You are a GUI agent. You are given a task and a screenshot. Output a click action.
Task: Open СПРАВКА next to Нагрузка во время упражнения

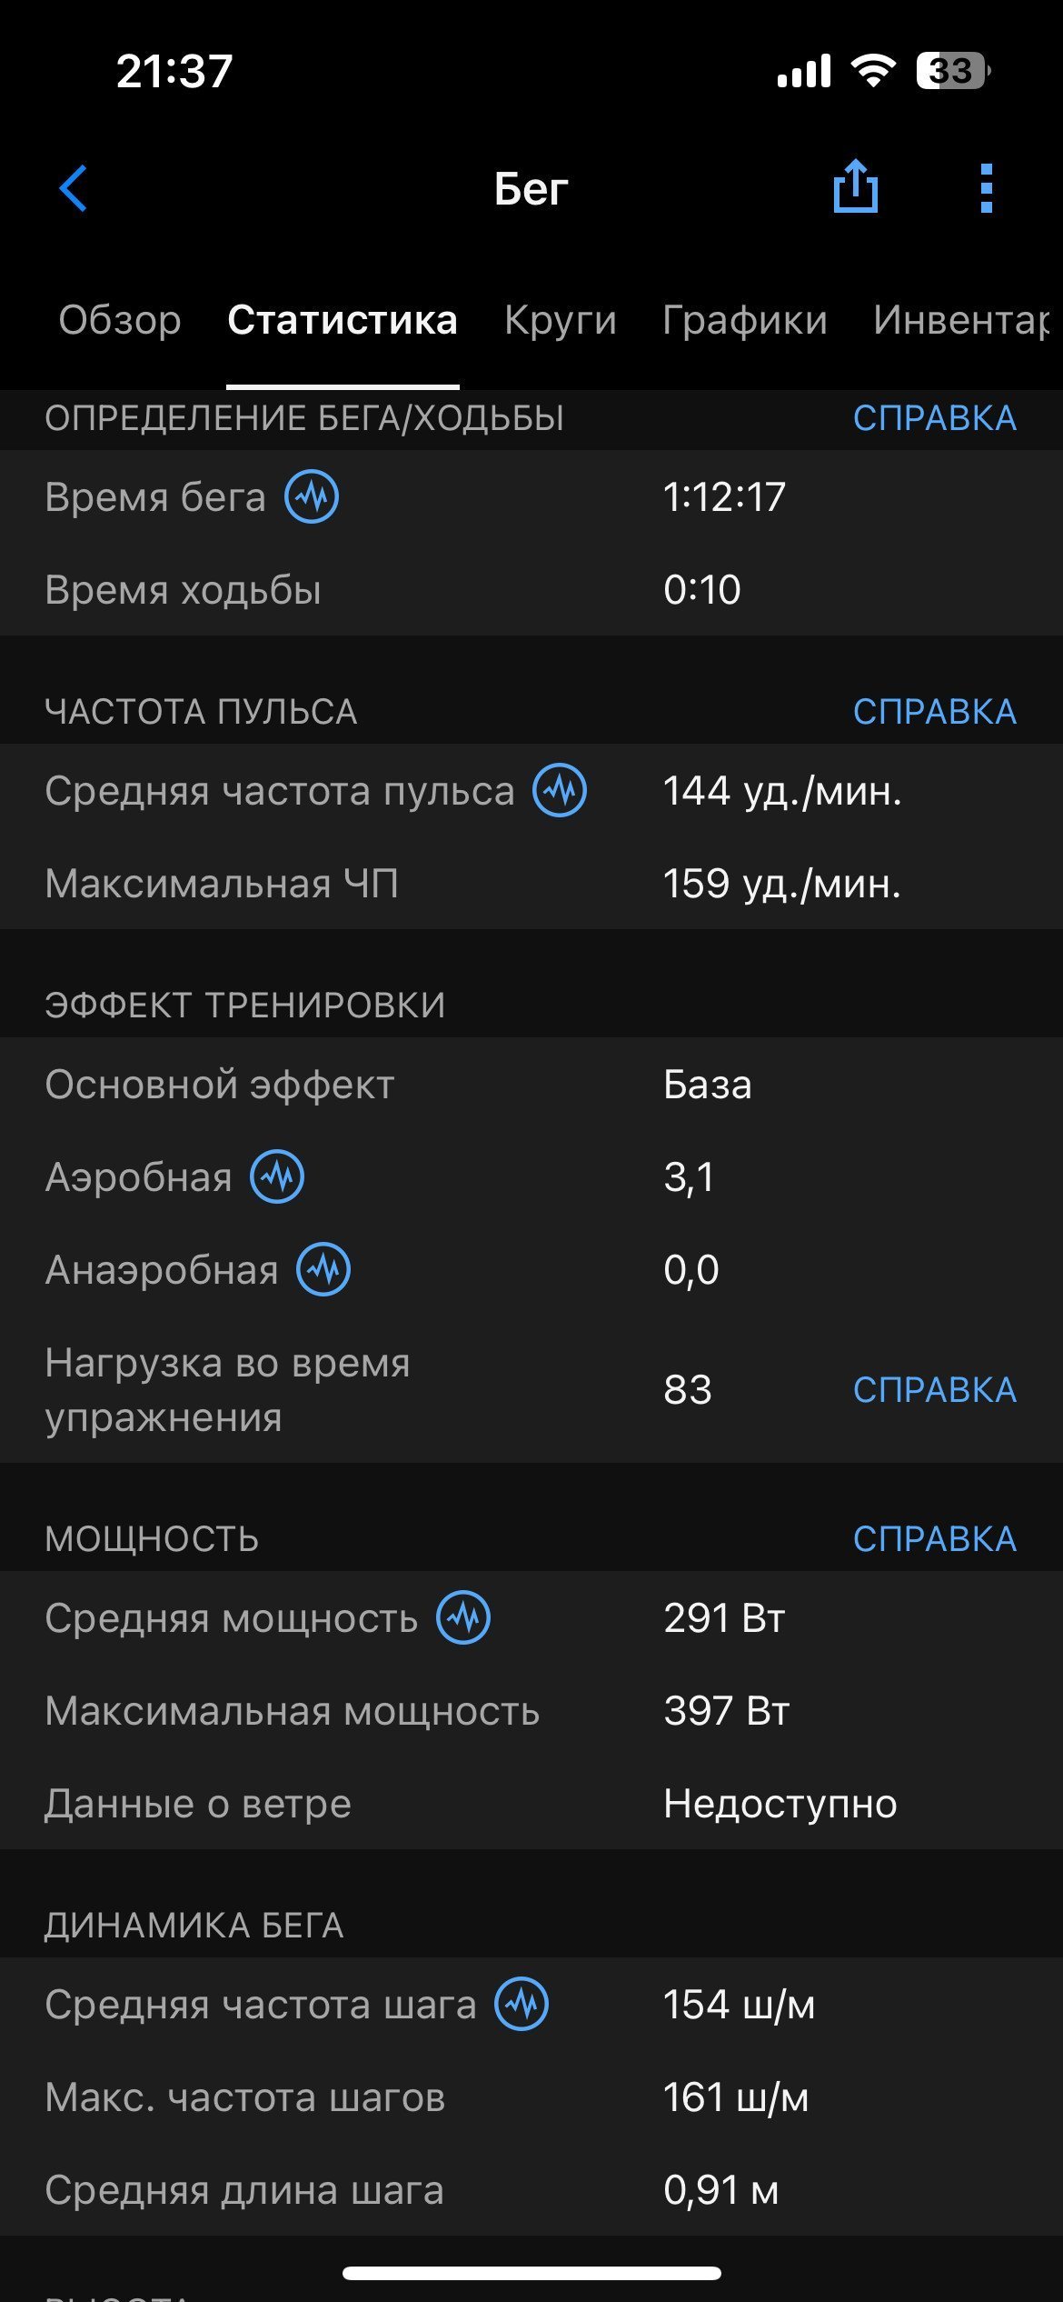click(935, 1390)
